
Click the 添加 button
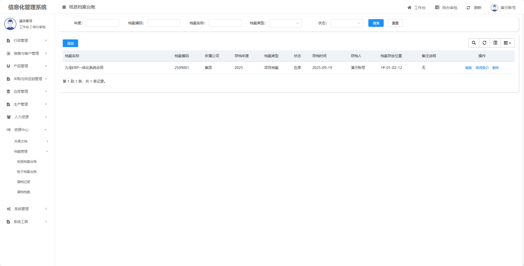tap(70, 43)
